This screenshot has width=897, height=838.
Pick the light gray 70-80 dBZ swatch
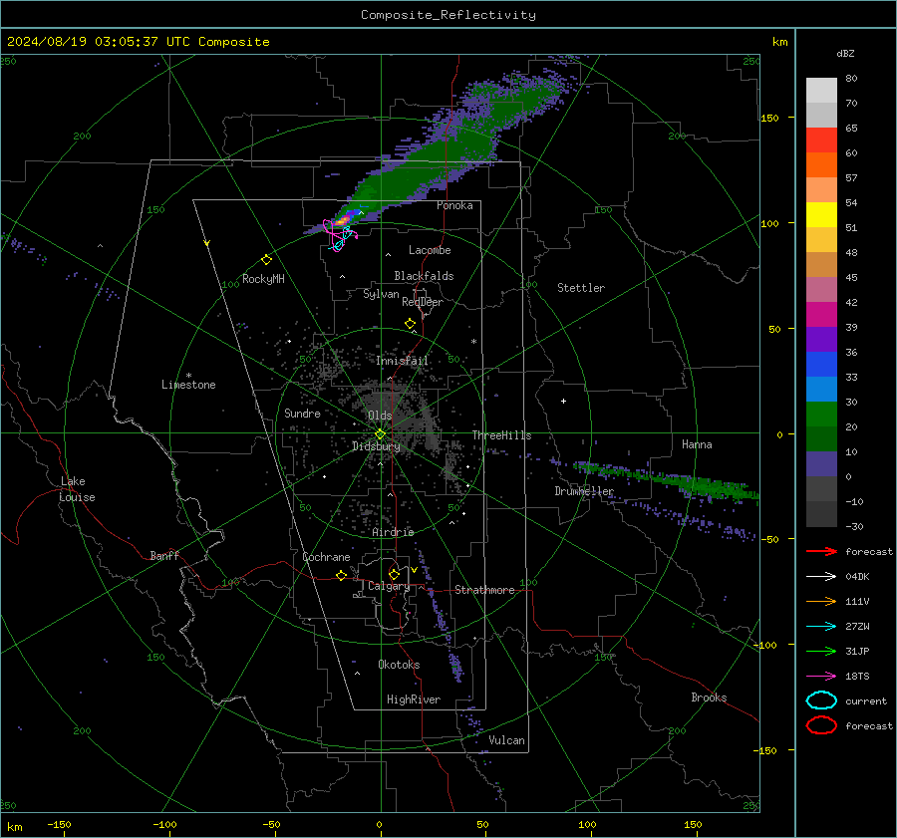click(x=821, y=91)
